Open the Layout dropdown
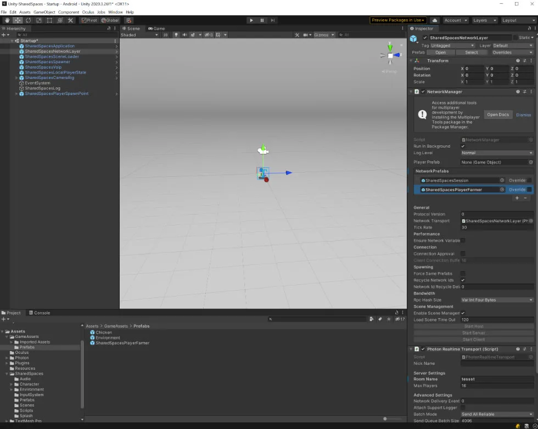Image resolution: width=538 pixels, height=429 pixels. [x=517, y=20]
